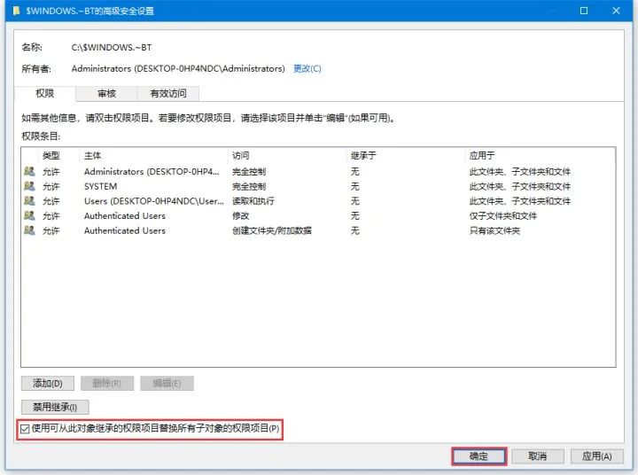638x475 pixels.
Task: Click user group icon in Users (DESKTOP-0HP4NDC) row
Action: [x=29, y=200]
